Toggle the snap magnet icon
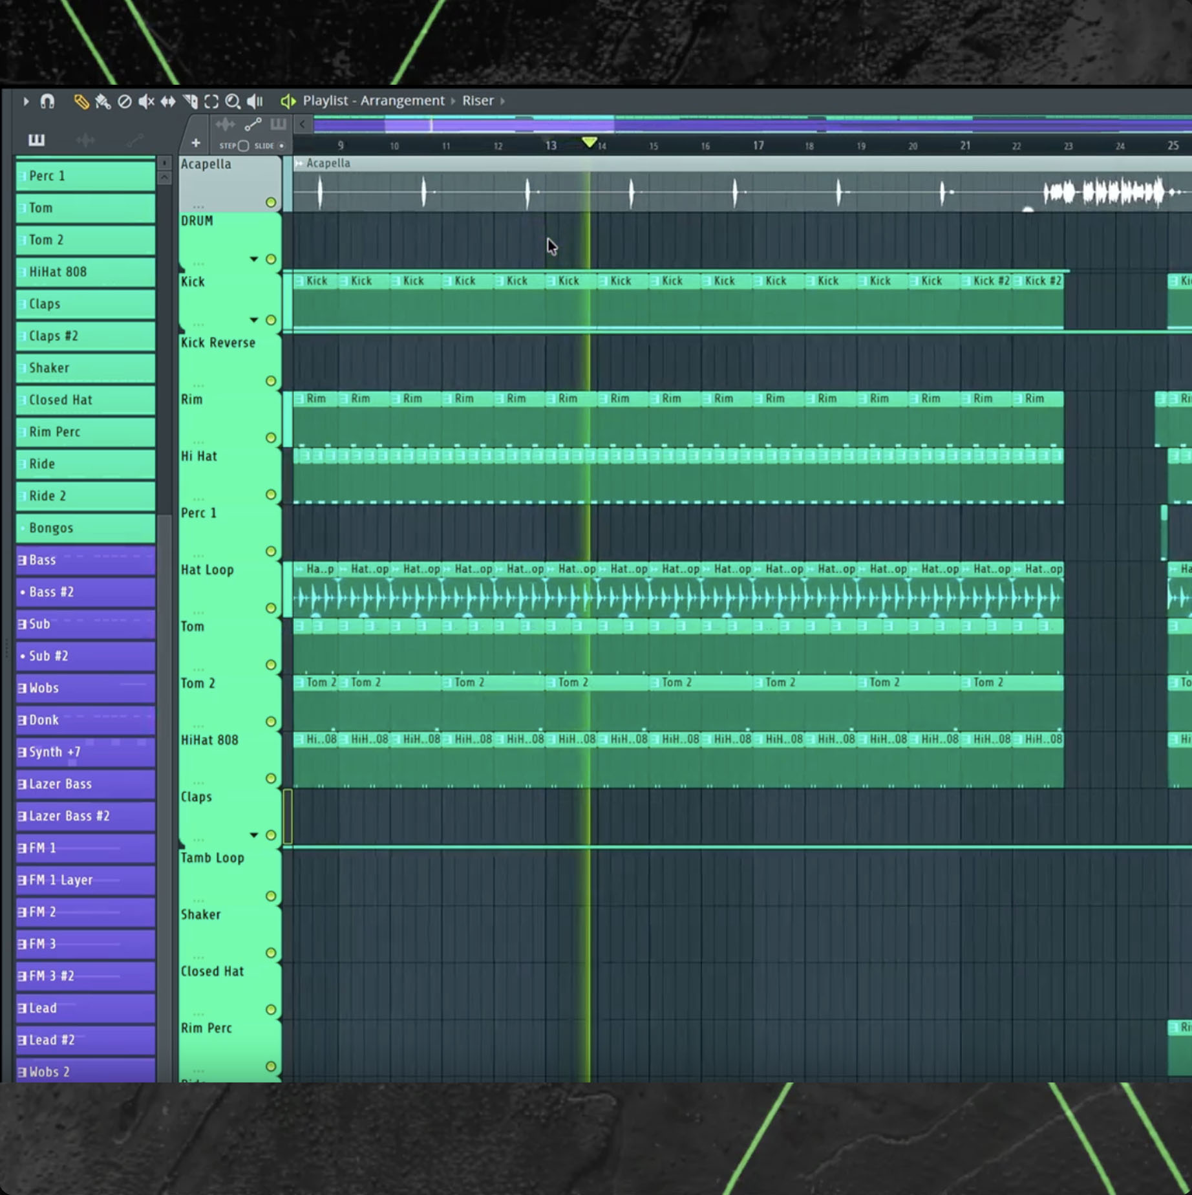This screenshot has height=1195, width=1192. (47, 101)
